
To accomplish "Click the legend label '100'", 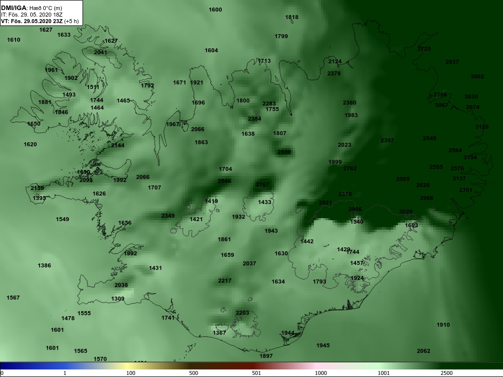I will [x=131, y=373].
